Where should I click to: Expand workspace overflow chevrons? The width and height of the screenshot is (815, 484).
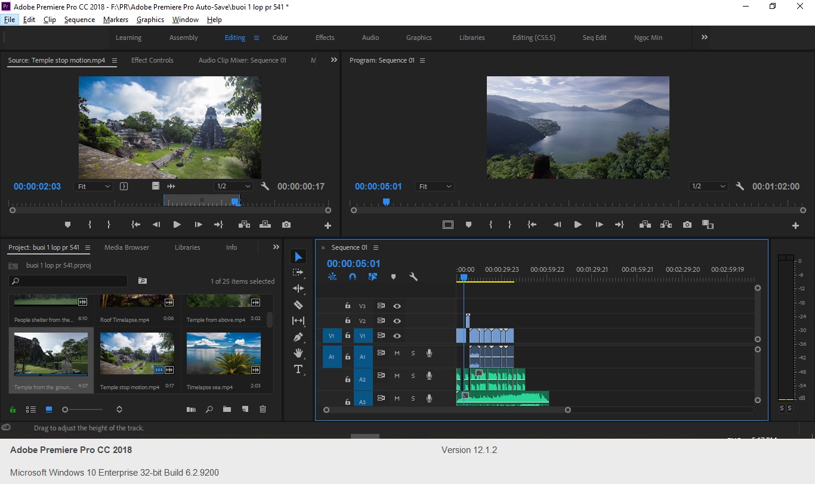tap(705, 37)
